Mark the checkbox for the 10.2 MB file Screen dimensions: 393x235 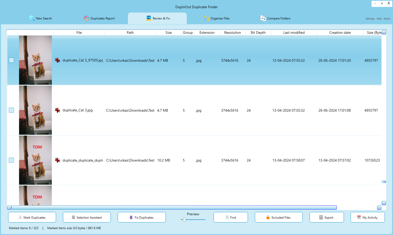12,160
